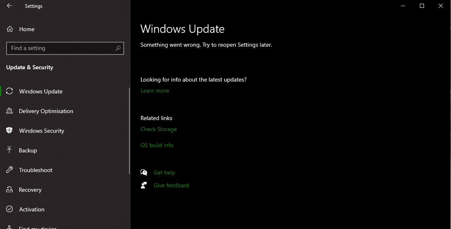Click the Get help link
The image size is (451, 229).
(x=164, y=172)
